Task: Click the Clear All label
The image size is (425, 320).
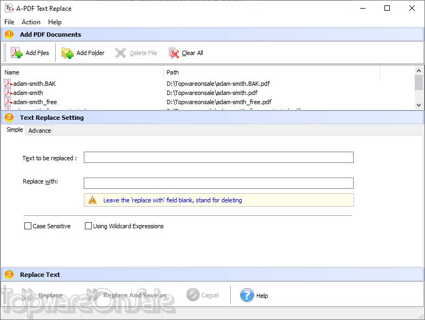Action: click(192, 53)
